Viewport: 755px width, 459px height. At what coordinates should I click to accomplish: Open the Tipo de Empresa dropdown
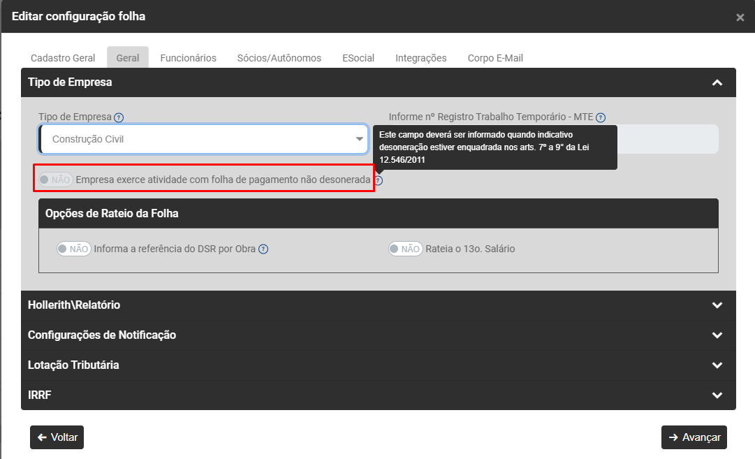203,139
